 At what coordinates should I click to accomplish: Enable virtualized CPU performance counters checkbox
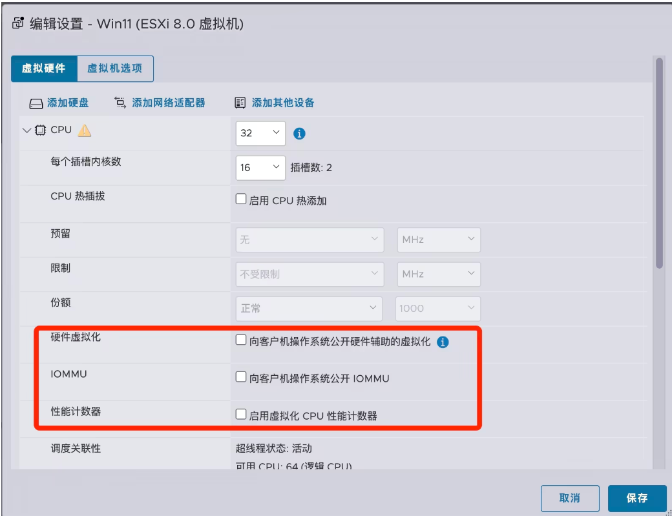pyautogui.click(x=241, y=414)
